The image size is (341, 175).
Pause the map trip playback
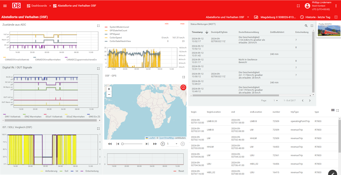[x=183, y=144]
